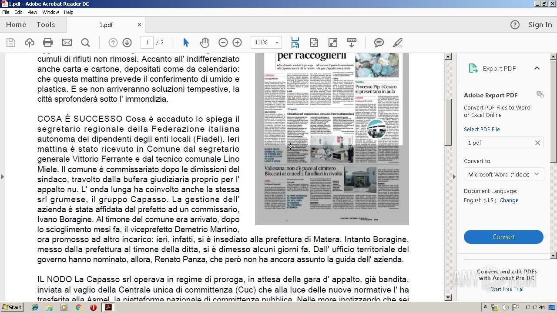Launch Chrome from the taskbar

[x=78, y=307]
